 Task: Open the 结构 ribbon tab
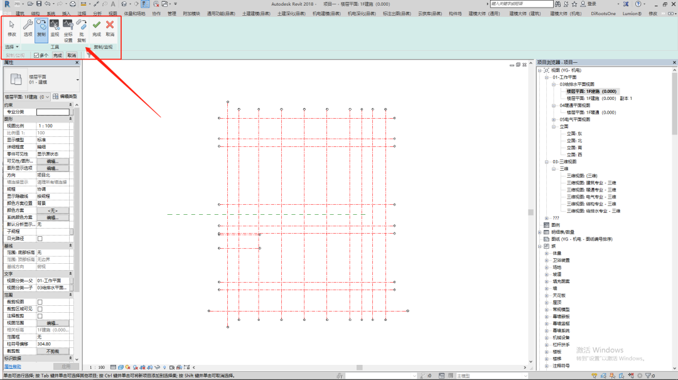[x=35, y=13]
